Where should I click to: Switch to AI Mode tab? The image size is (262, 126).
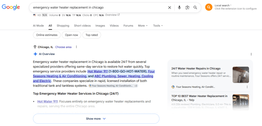(x=38, y=26)
